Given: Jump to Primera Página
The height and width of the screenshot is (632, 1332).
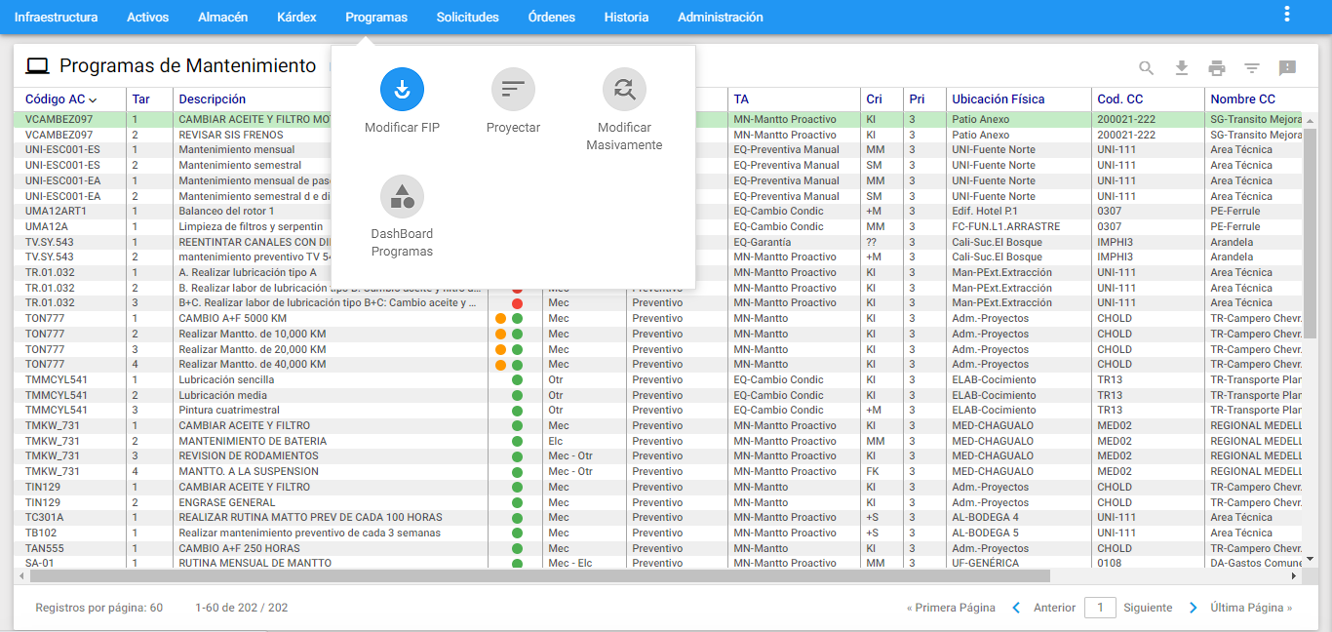Looking at the screenshot, I should click(951, 608).
